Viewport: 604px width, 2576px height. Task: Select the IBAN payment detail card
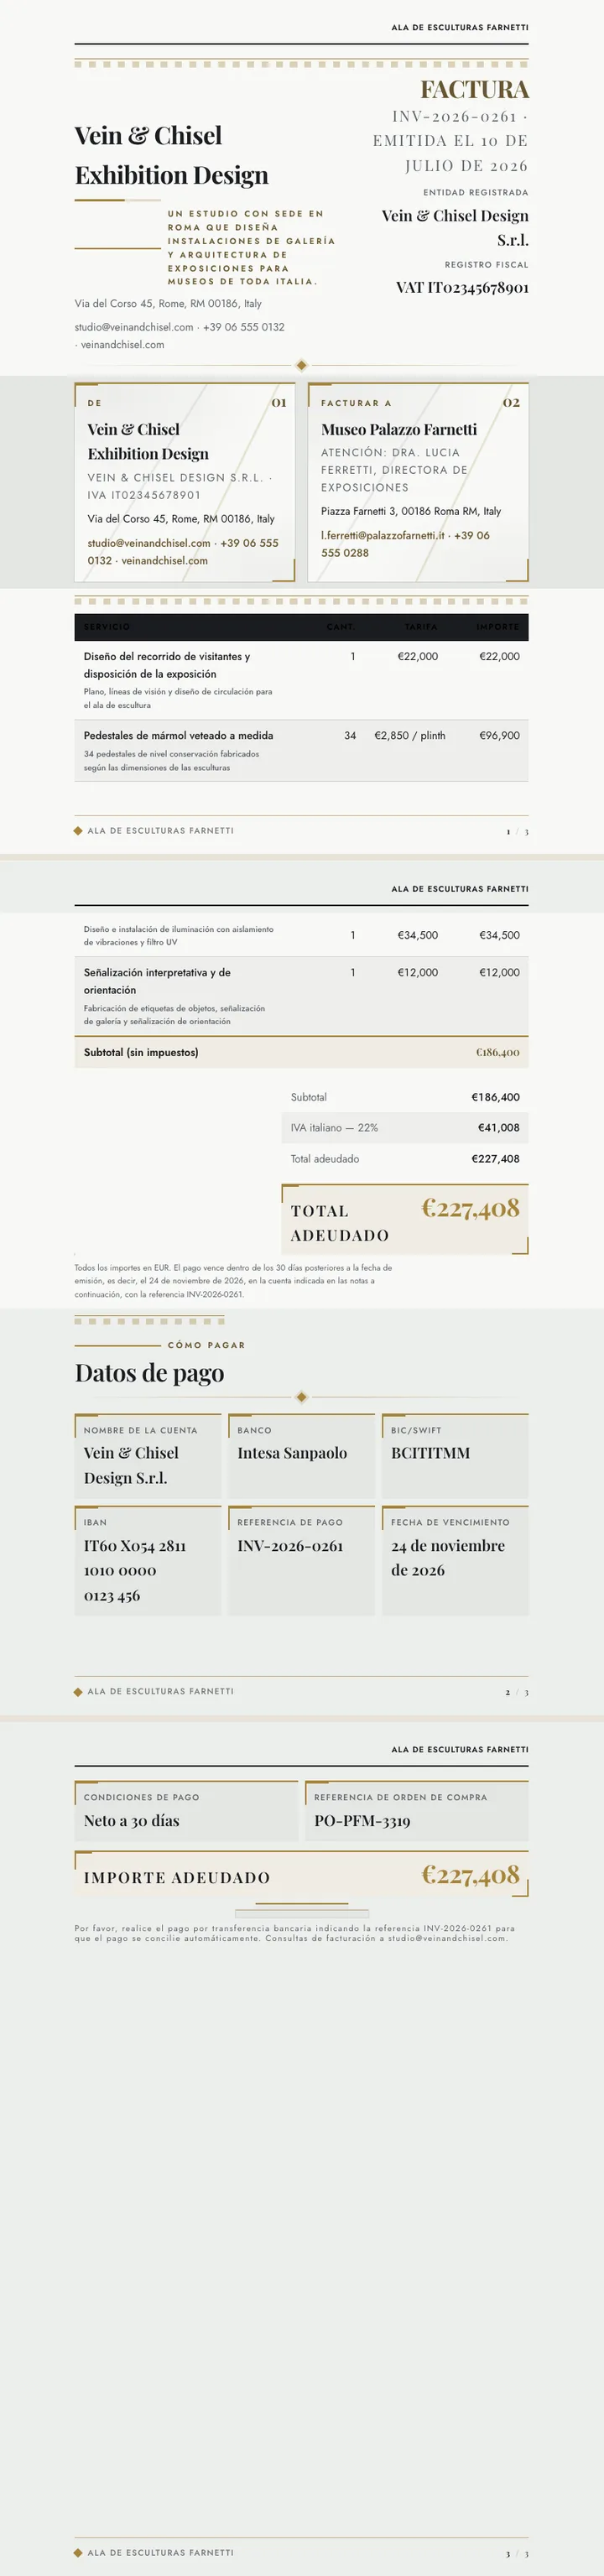tap(148, 1561)
